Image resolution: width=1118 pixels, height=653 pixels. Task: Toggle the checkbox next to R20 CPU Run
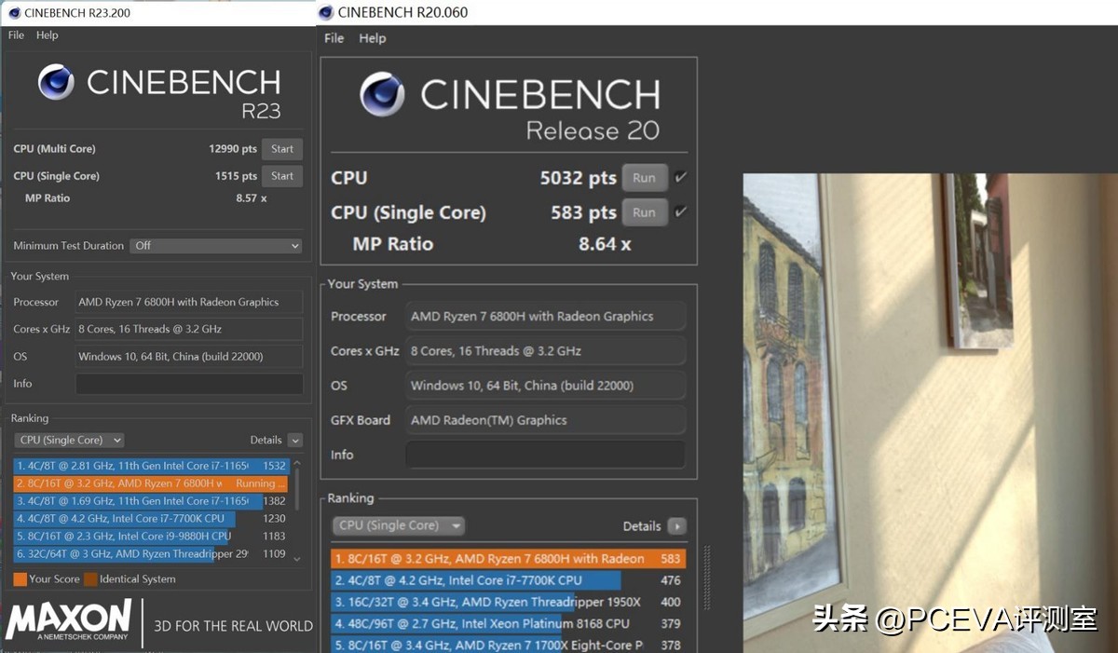point(681,177)
